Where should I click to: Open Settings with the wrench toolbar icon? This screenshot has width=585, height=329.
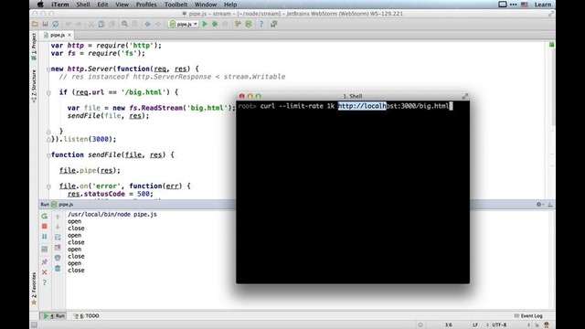[238, 25]
